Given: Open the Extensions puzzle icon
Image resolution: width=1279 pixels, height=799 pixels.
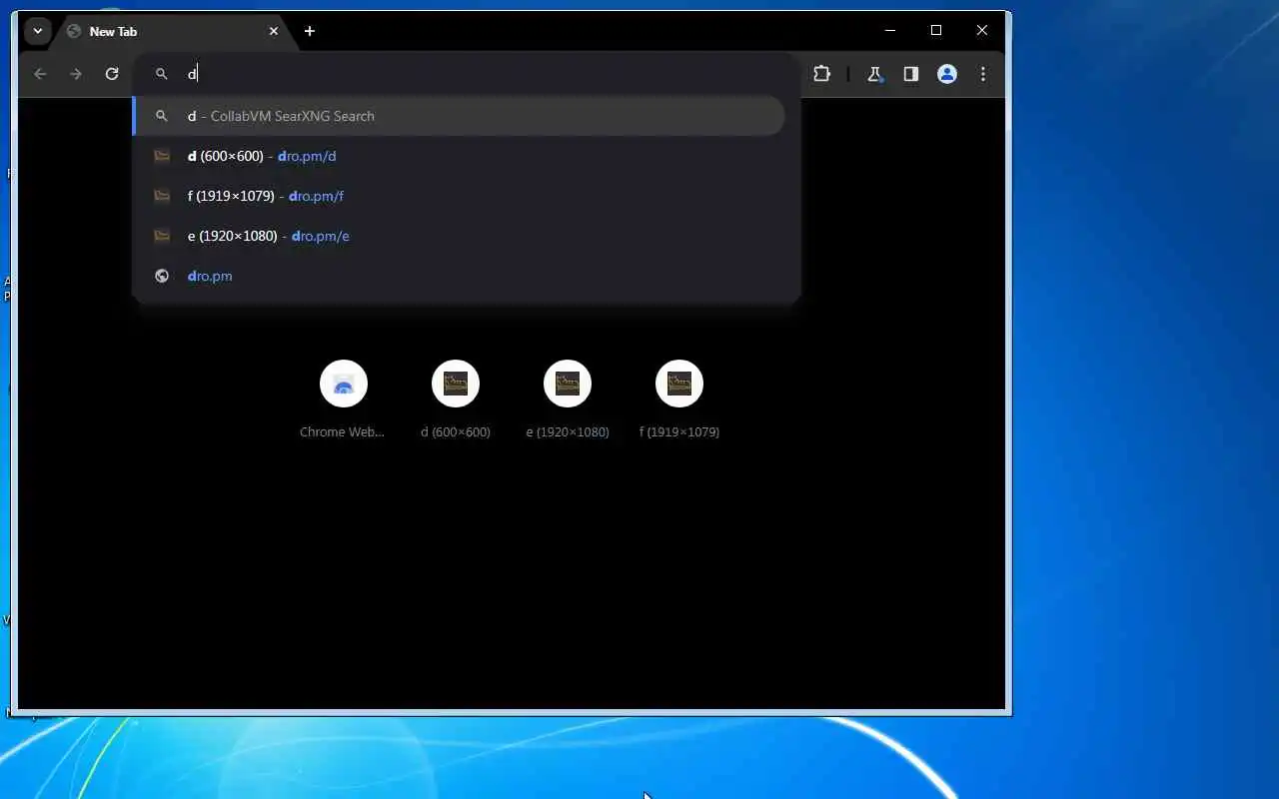Looking at the screenshot, I should [x=822, y=74].
